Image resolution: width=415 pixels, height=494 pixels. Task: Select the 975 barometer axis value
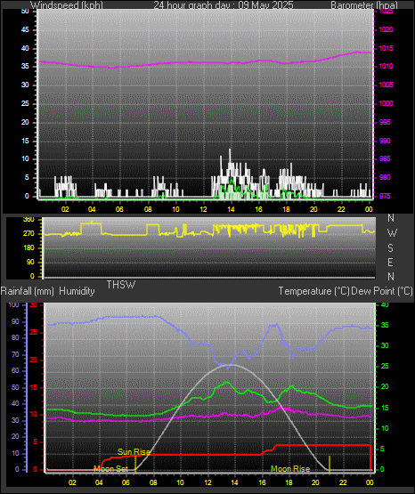tap(385, 196)
